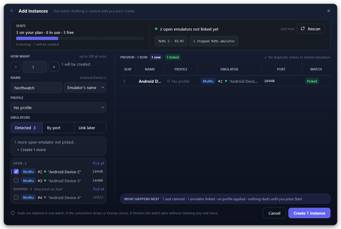The height and width of the screenshot is (229, 341).
Task: Click port 16512 next to Android Device-4
Action: tap(98, 197)
